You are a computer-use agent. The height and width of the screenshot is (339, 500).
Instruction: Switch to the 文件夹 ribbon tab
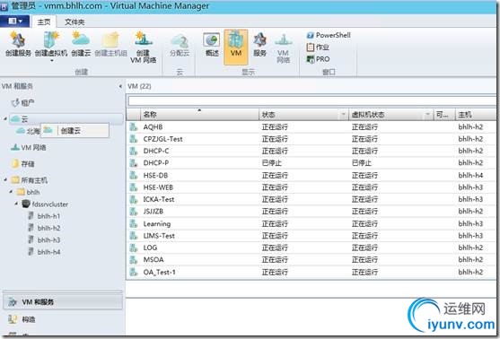75,22
